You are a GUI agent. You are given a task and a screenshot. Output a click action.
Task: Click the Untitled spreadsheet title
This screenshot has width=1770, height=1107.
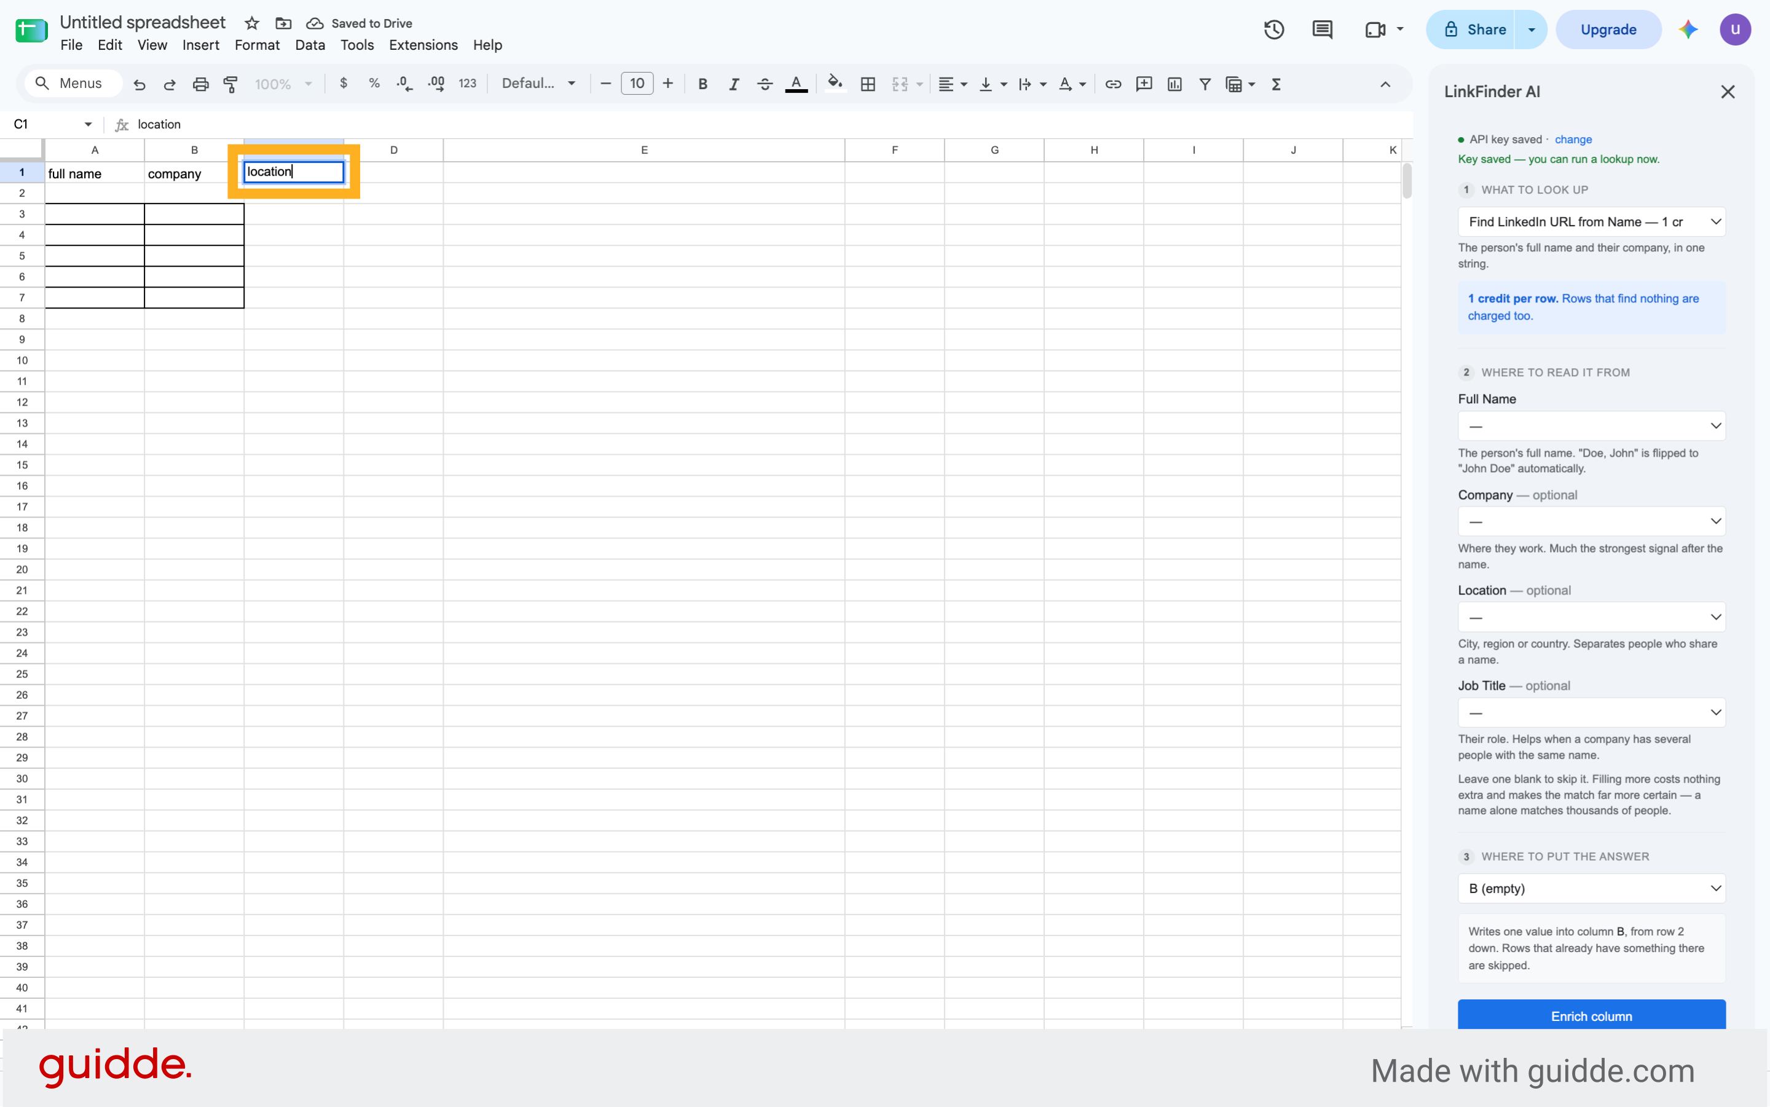pos(143,23)
